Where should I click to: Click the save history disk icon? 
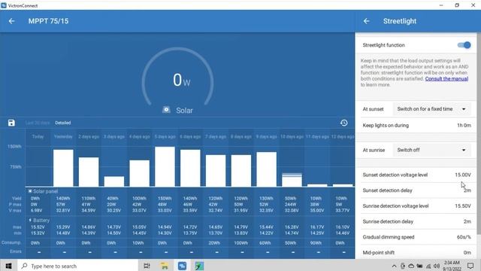[11, 123]
